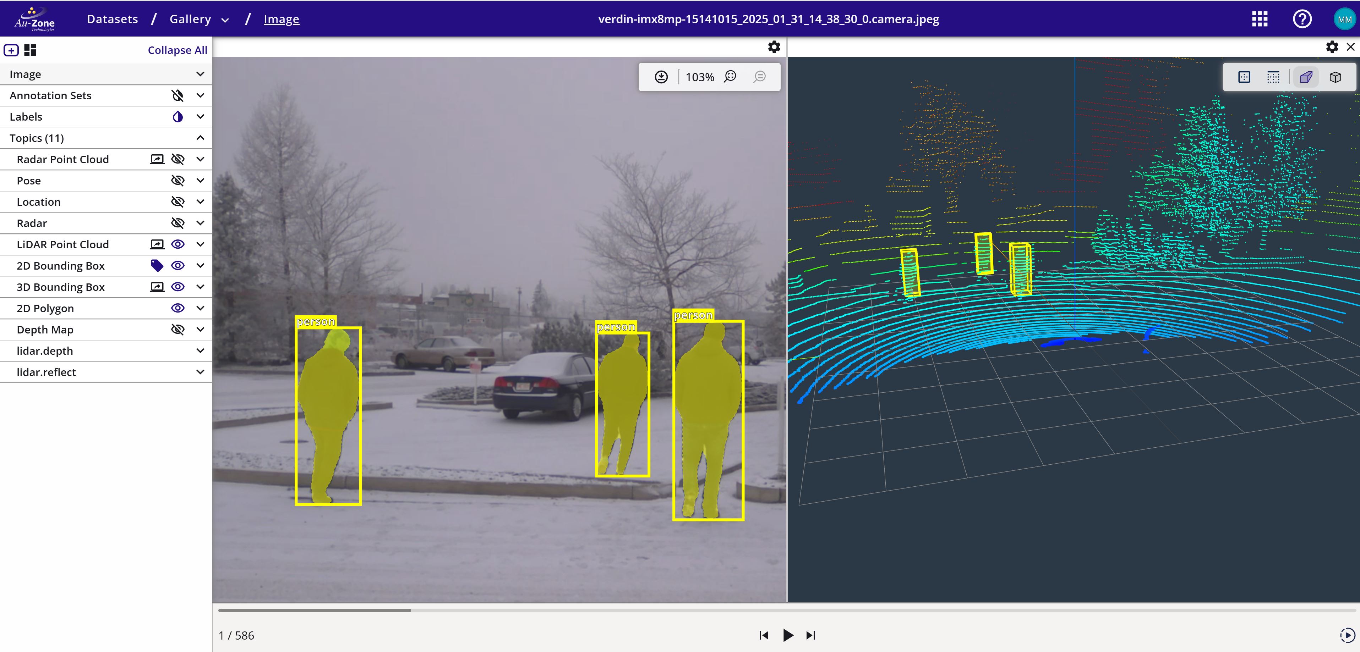Open the LiDAR Point Cloud in panel icon
Screen dimensions: 1360x652
[x=157, y=244]
